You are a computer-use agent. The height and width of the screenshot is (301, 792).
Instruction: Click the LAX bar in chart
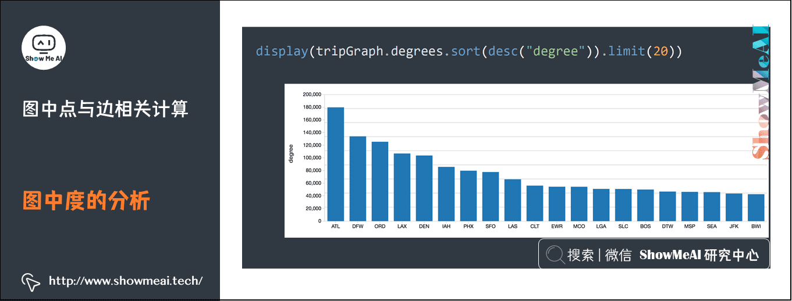pyautogui.click(x=402, y=187)
